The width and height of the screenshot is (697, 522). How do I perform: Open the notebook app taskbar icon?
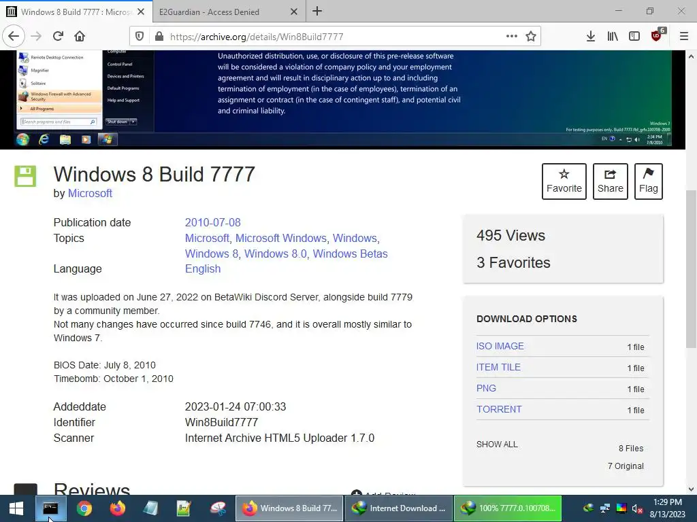(x=150, y=508)
